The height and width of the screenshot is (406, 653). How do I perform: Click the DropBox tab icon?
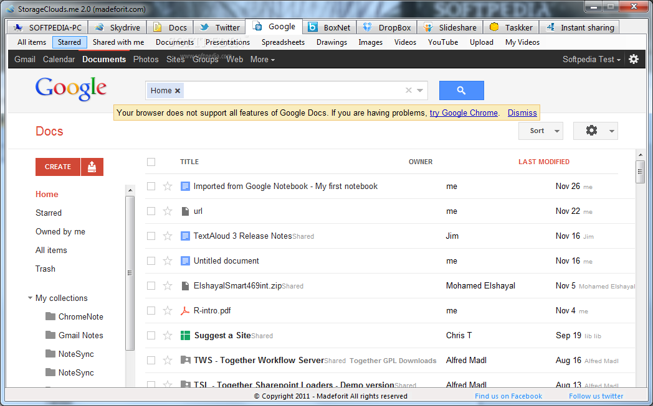click(x=368, y=27)
